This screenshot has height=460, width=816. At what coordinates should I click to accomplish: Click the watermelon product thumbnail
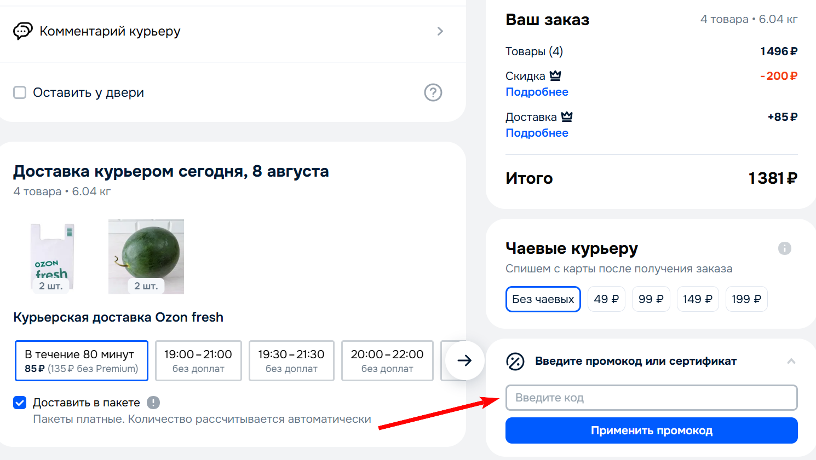tap(146, 256)
